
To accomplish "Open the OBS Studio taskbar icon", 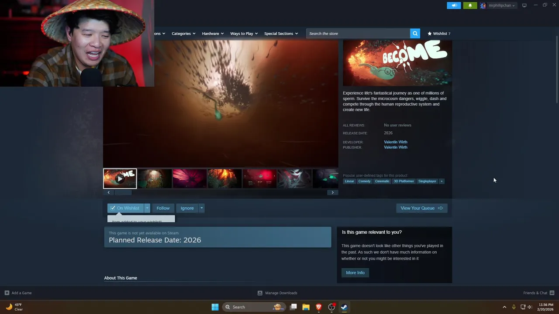I will [331, 307].
